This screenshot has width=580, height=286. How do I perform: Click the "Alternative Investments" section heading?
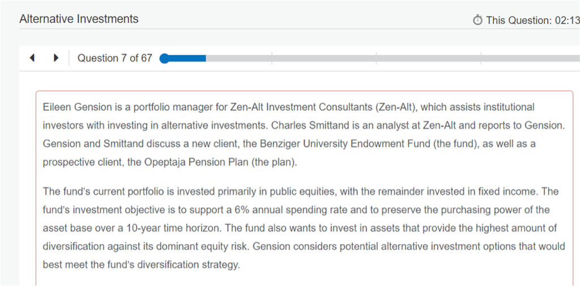[x=79, y=19]
